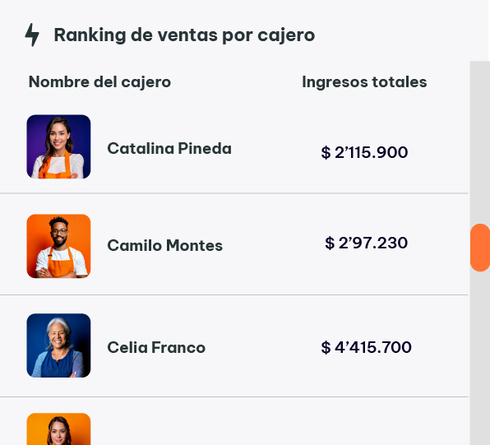Open Celia Franco's profile photo

coord(58,345)
